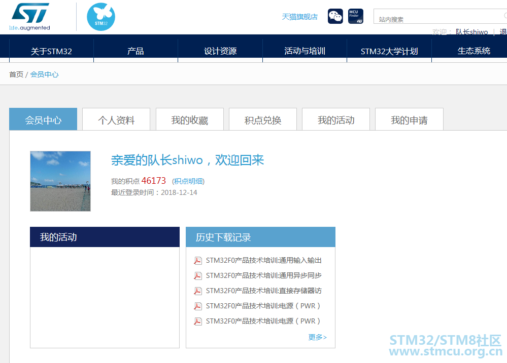The height and width of the screenshot is (363, 507).
Task: Click PDF icon beside first 电源（PWR）entry
Action: [x=198, y=306]
